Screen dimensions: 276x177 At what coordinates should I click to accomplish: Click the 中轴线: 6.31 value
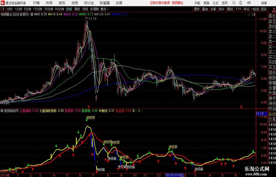[x=106, y=111]
